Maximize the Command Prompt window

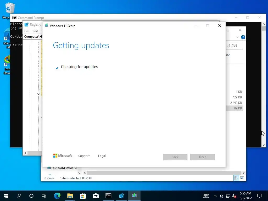248,18
